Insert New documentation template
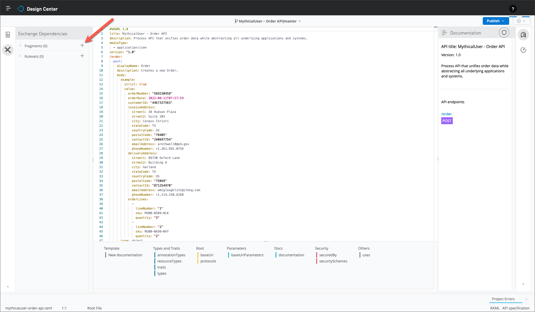The height and width of the screenshot is (312, 535). [x=125, y=255]
